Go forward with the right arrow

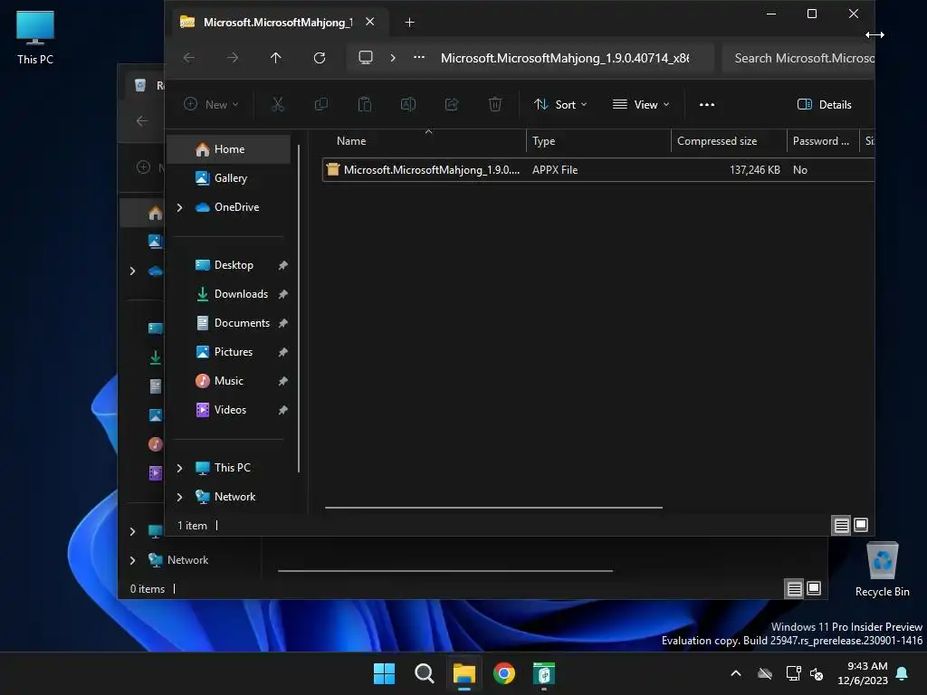coord(233,58)
